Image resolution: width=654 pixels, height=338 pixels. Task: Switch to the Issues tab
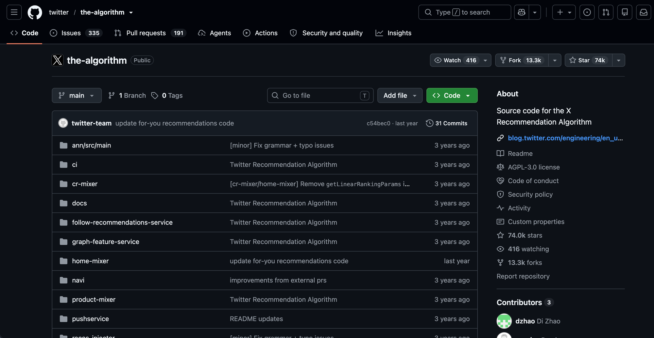(76, 33)
